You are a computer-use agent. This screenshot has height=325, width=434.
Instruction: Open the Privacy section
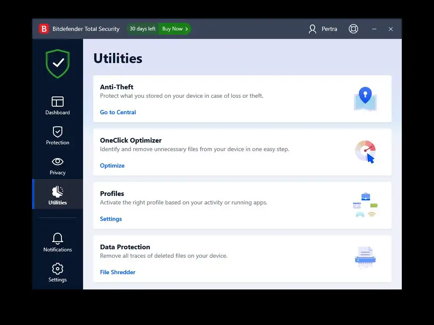(x=58, y=165)
